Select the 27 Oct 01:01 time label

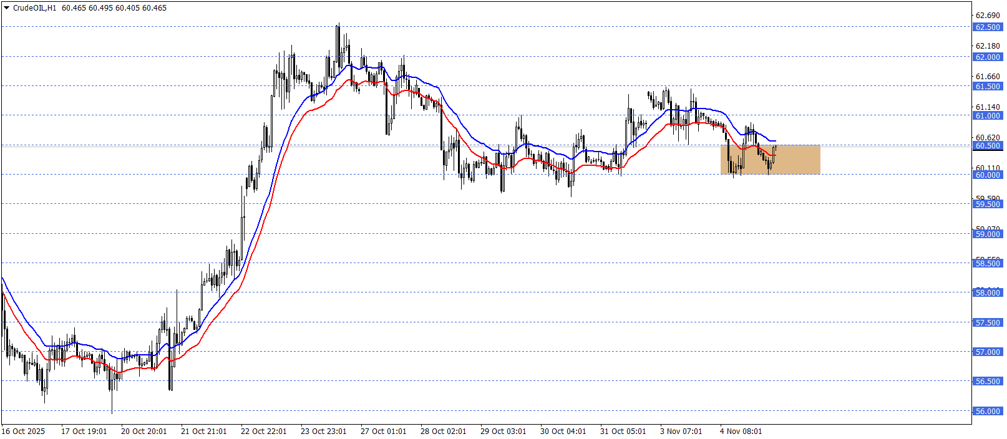(383, 431)
